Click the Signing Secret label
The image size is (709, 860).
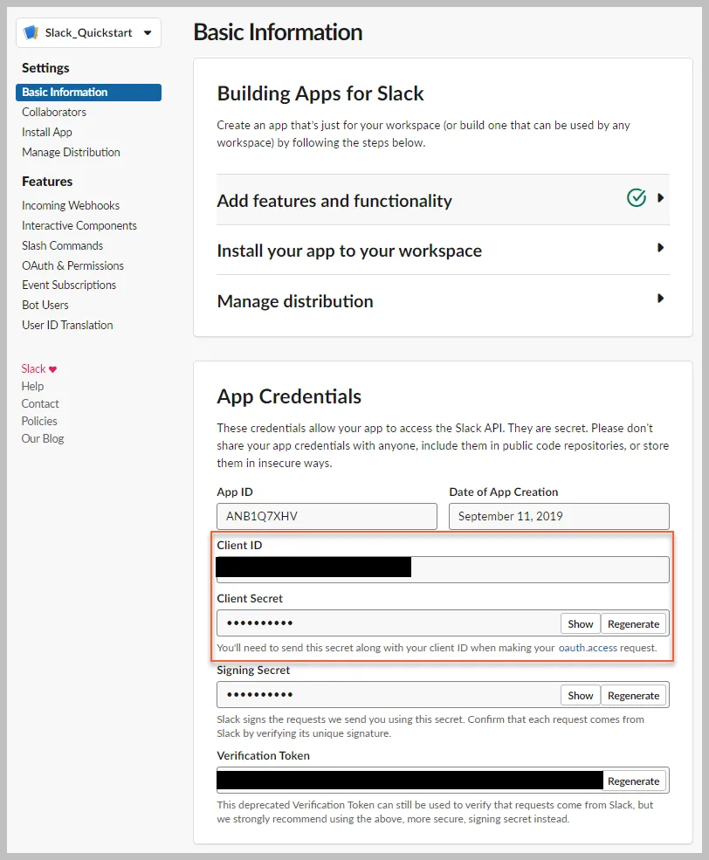253,671
